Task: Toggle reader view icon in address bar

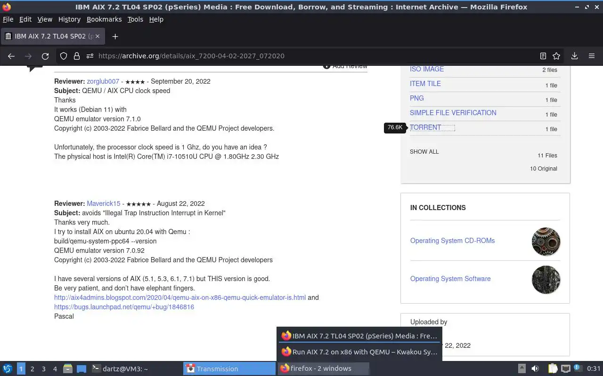Action: (543, 56)
